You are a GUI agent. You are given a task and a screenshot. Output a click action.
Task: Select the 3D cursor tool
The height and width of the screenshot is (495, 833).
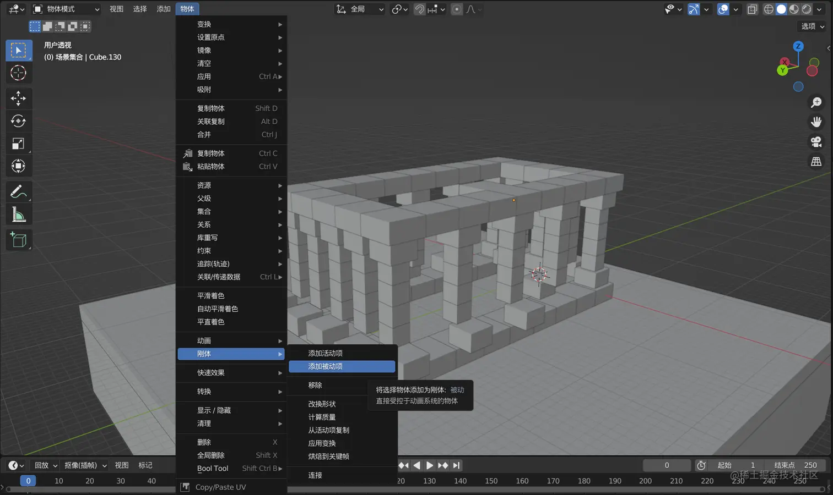click(x=19, y=73)
